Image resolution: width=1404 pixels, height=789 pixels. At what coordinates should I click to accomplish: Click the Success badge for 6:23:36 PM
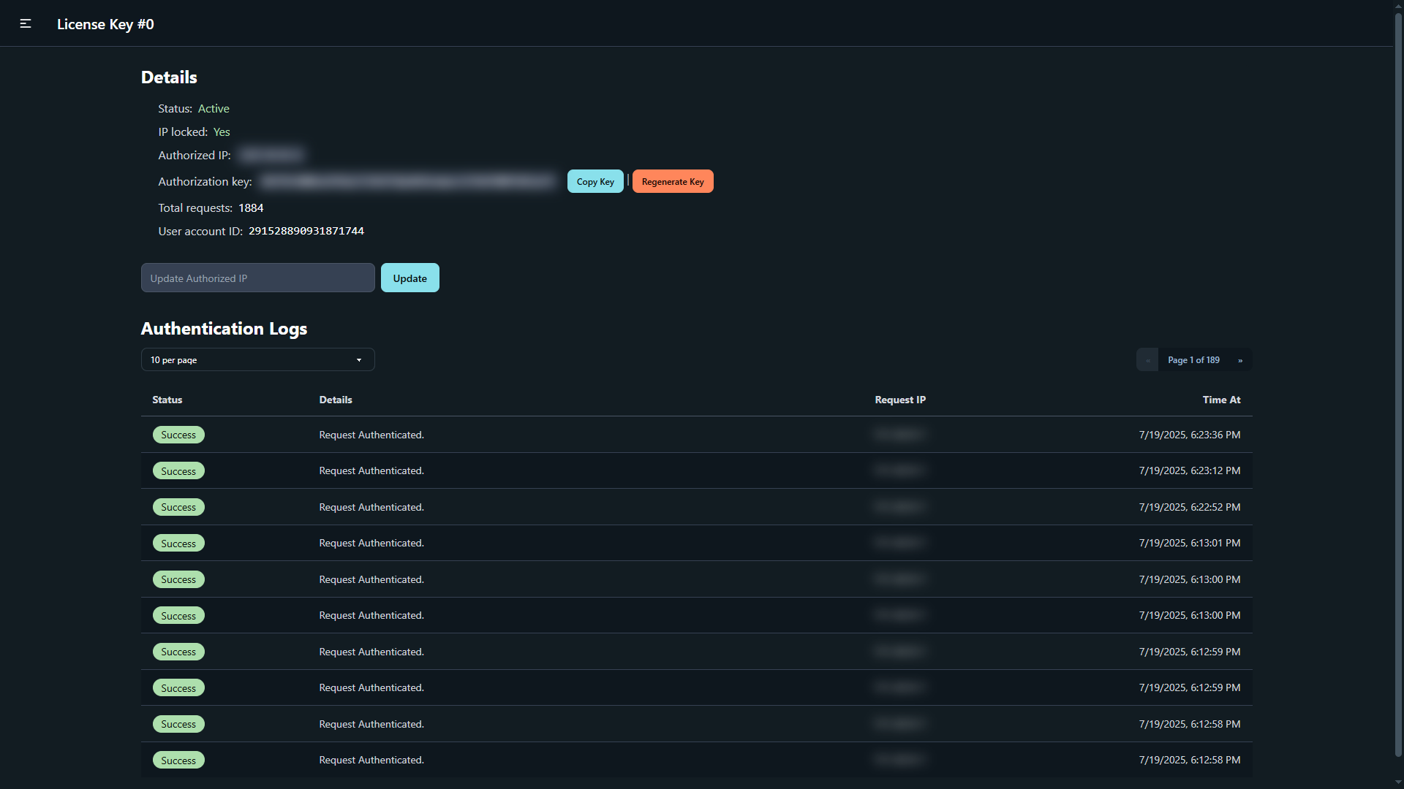178,435
